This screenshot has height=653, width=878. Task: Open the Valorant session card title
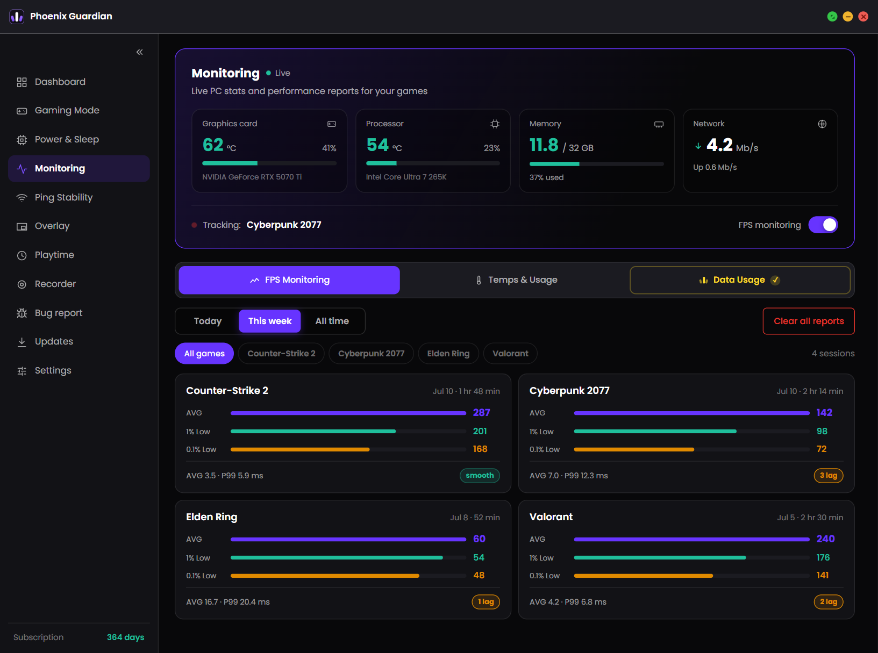point(551,517)
